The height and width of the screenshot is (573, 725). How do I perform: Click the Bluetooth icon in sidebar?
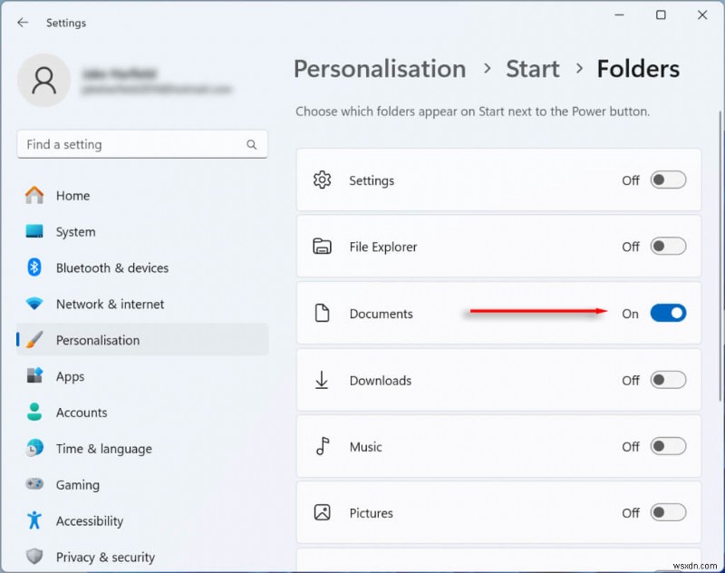[x=34, y=267]
